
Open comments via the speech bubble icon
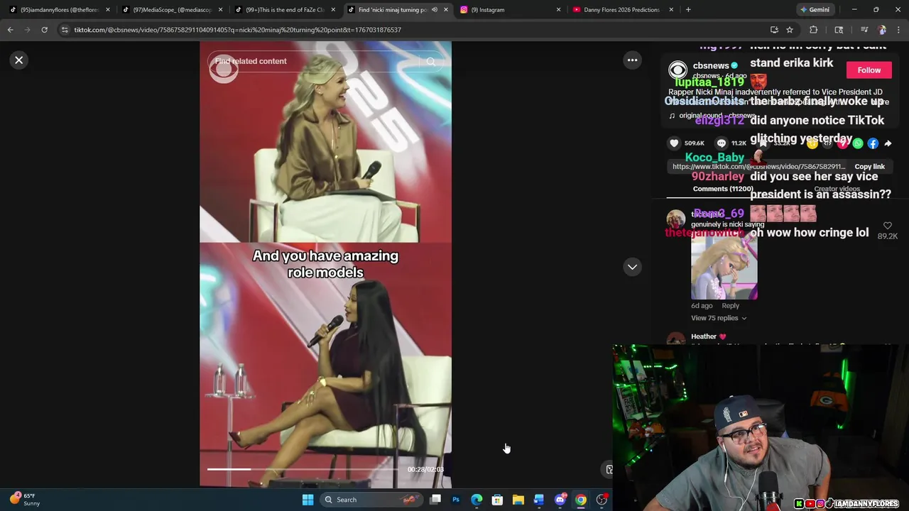pyautogui.click(x=721, y=143)
